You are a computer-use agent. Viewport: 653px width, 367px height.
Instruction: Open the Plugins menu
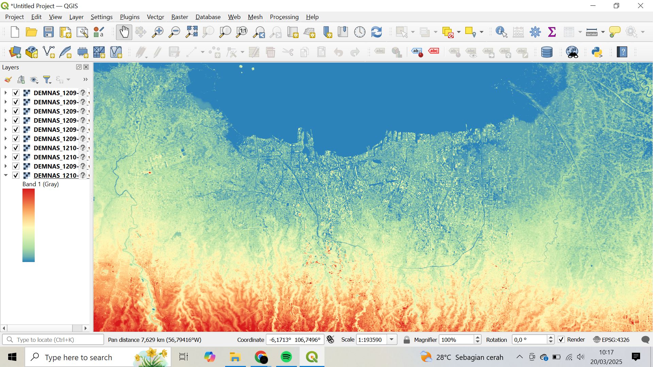point(130,17)
